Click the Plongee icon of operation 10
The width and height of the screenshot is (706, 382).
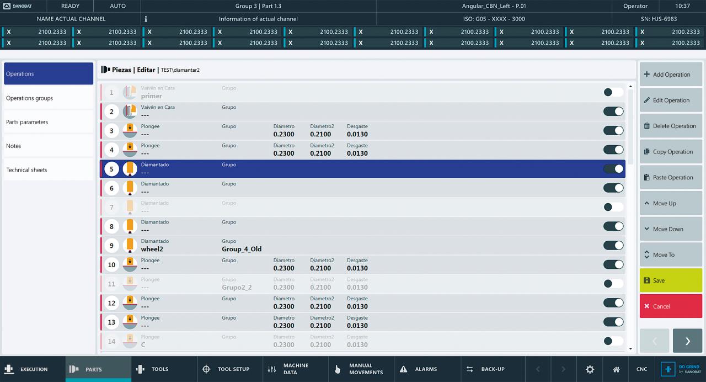130,265
